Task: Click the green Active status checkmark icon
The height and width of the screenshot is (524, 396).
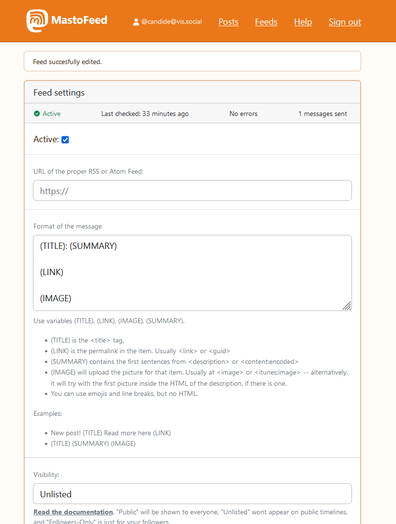Action: (x=37, y=114)
